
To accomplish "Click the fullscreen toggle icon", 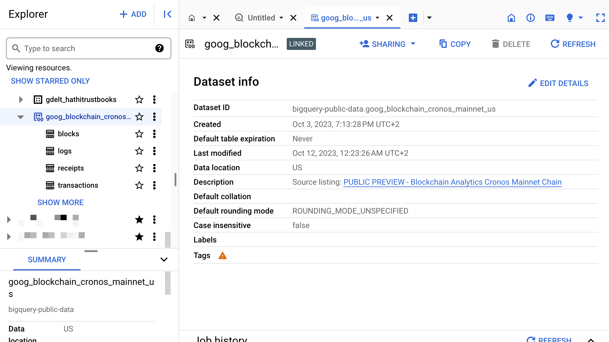I will pos(600,18).
